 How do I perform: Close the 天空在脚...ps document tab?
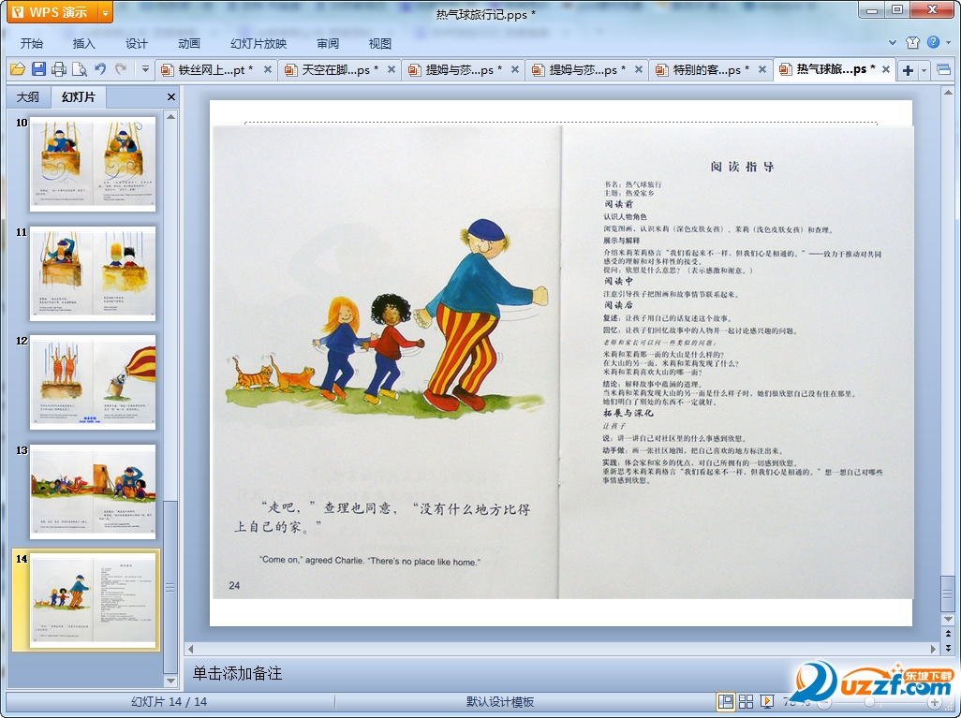(391, 70)
